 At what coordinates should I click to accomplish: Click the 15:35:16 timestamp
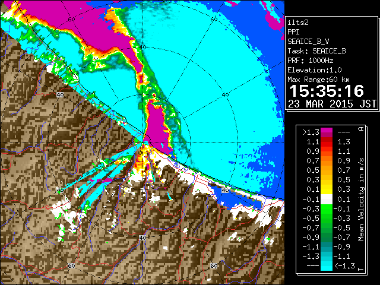coord(327,91)
